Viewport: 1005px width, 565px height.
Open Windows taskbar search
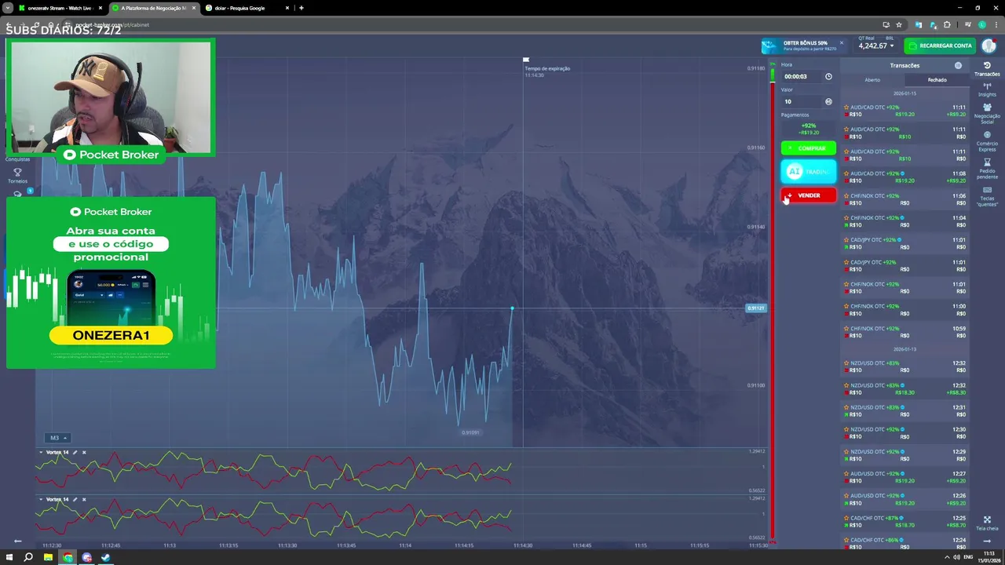point(29,557)
